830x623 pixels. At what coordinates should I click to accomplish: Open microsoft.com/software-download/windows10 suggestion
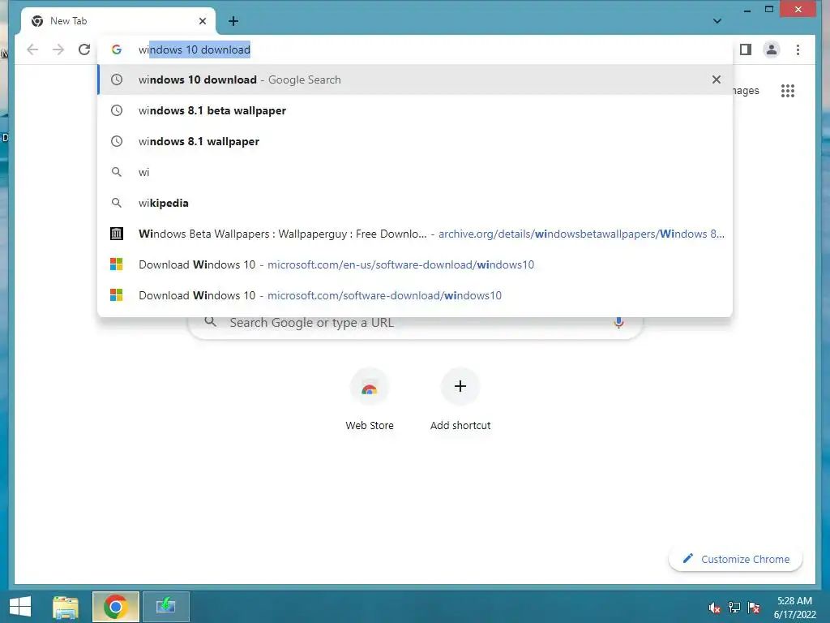pyautogui.click(x=416, y=295)
